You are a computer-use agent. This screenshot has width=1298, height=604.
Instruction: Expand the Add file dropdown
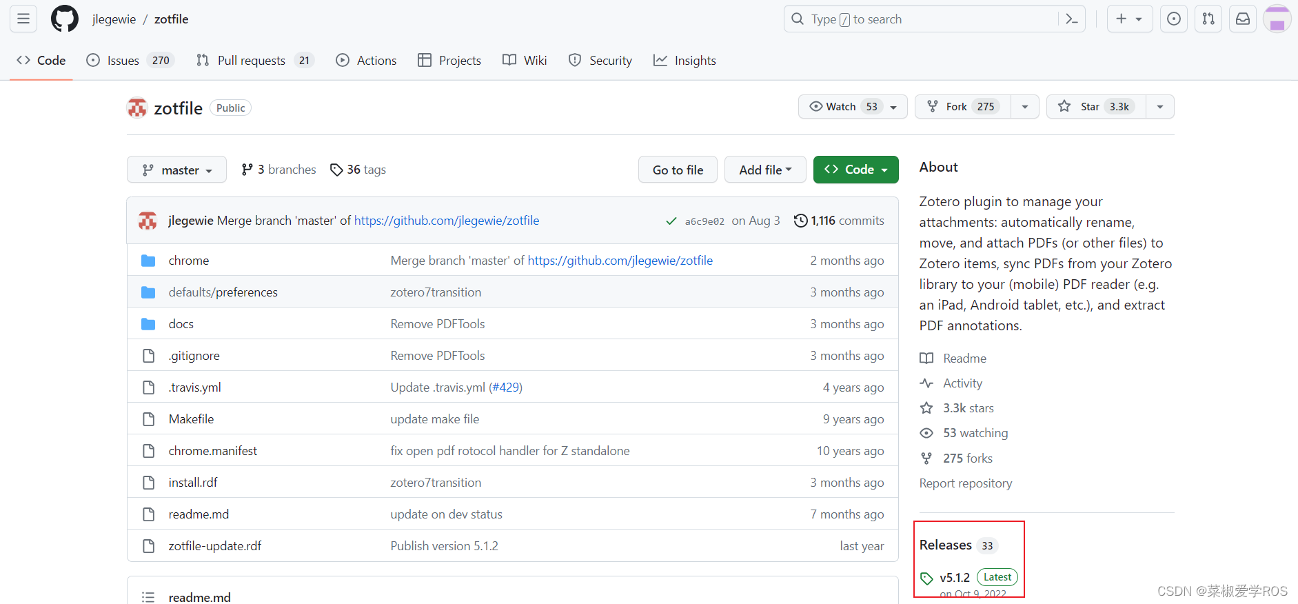tap(765, 170)
